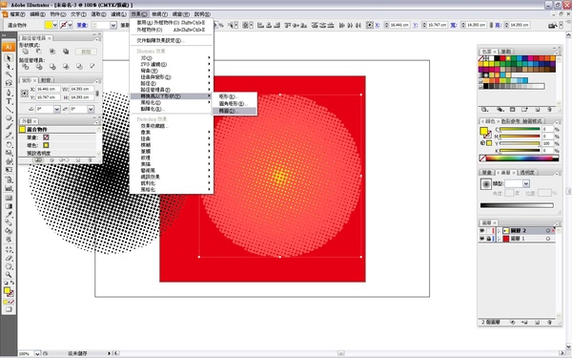Screen dimensions: 572x358
Task: Click the W width field in Transform panel
Action: (82, 89)
